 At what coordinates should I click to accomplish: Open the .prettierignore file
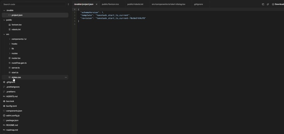coord(13,87)
